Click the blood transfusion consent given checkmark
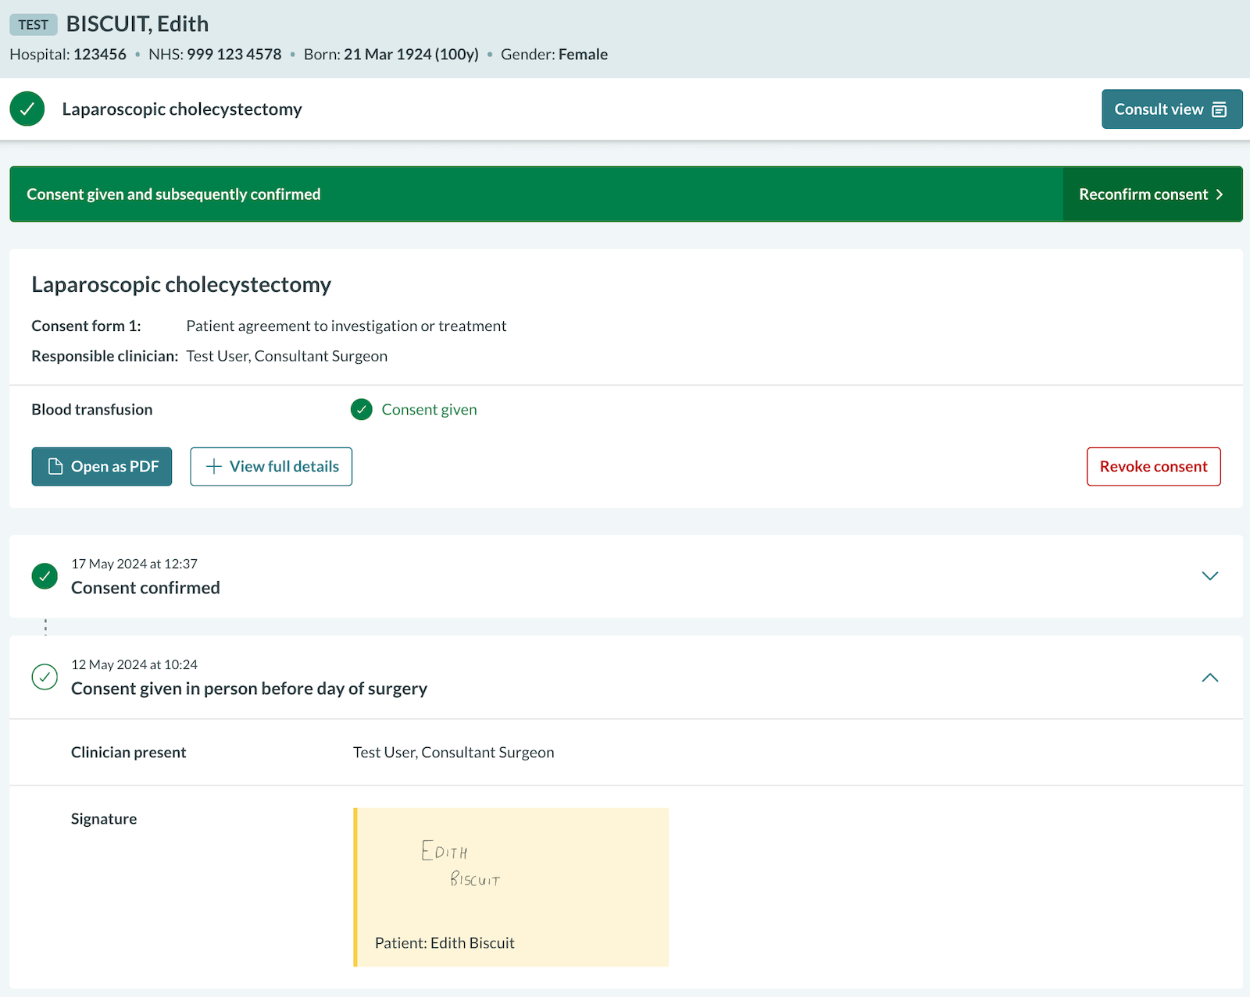Viewport: 1250px width, 997px height. 362,410
